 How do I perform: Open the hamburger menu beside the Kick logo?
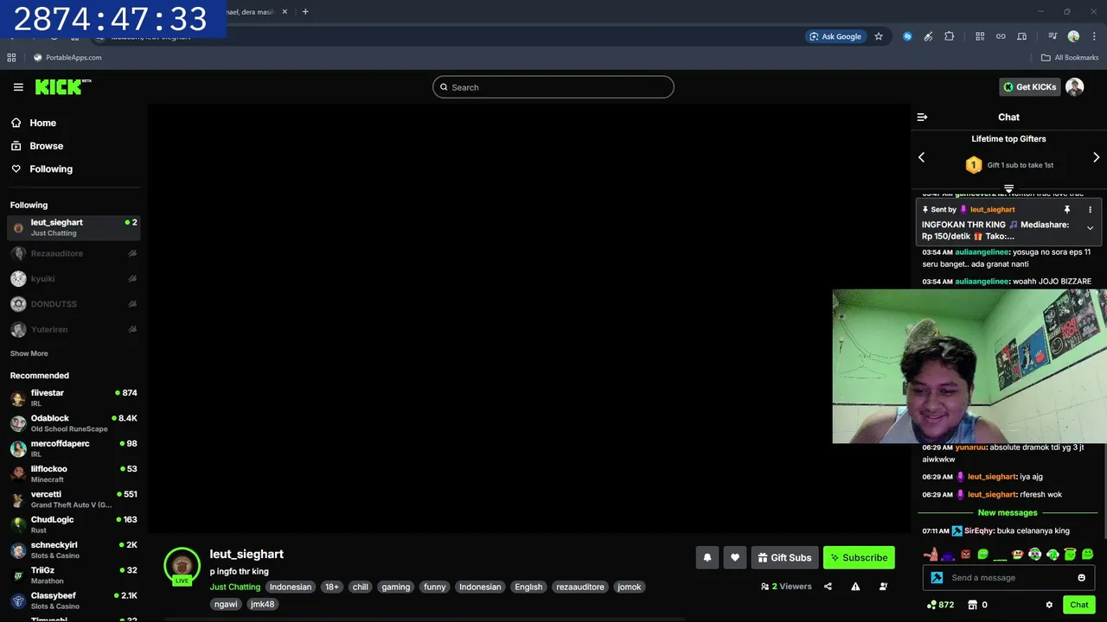click(x=18, y=87)
